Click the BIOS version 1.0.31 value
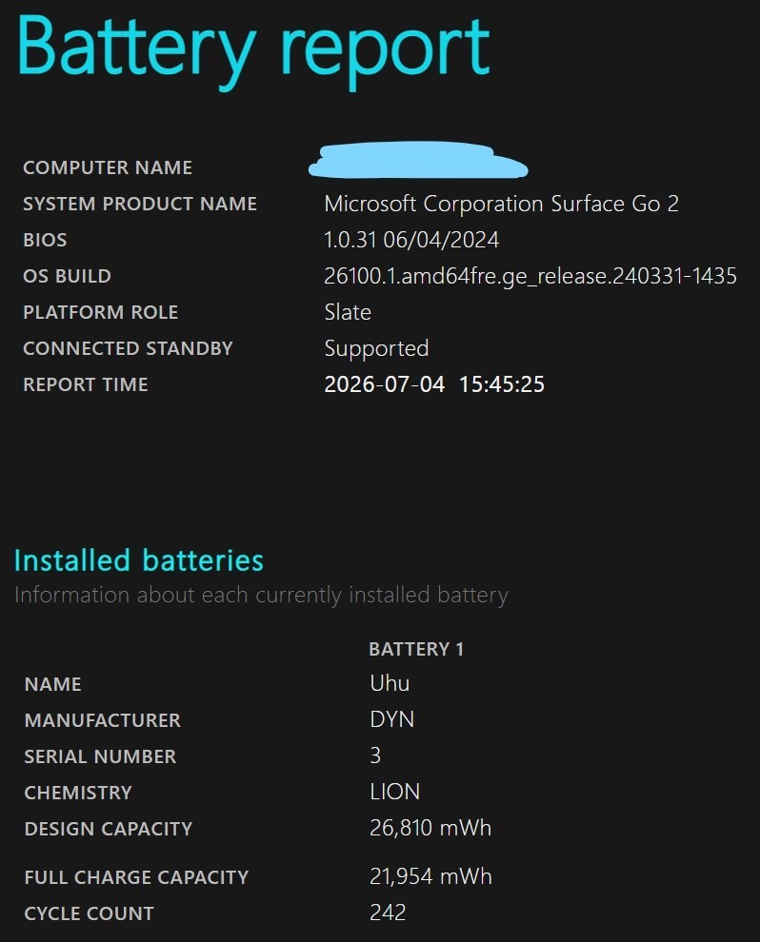This screenshot has height=942, width=760. pos(411,240)
